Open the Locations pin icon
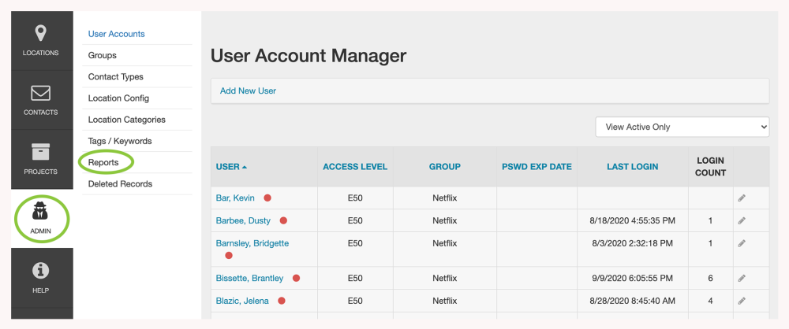The image size is (789, 329). [41, 34]
